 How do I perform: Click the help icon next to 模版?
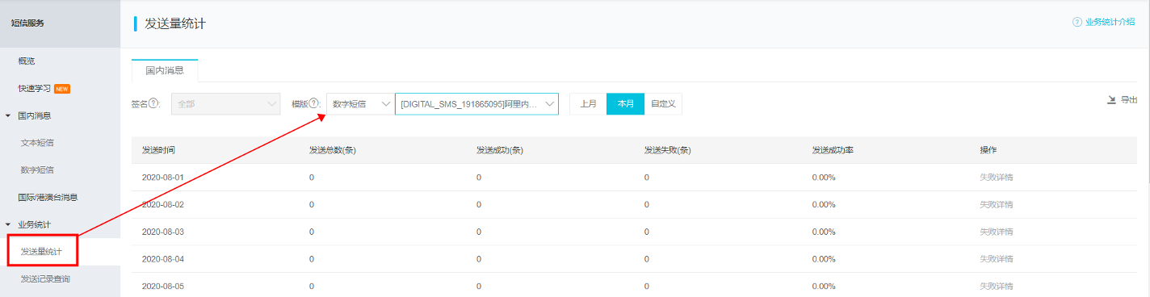(315, 104)
